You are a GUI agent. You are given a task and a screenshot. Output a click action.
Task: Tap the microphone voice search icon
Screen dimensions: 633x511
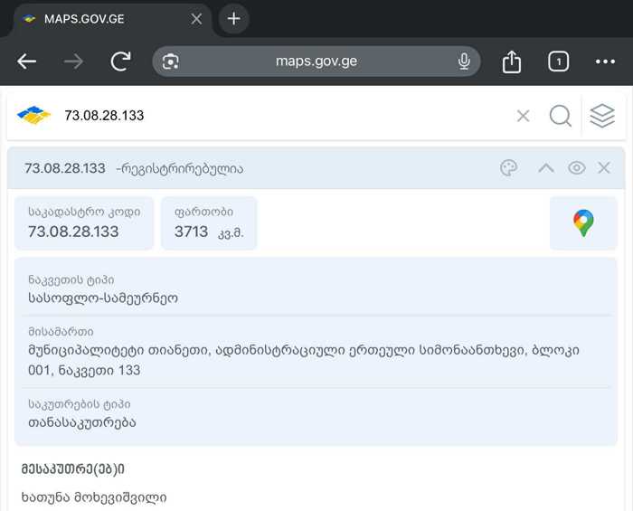464,62
